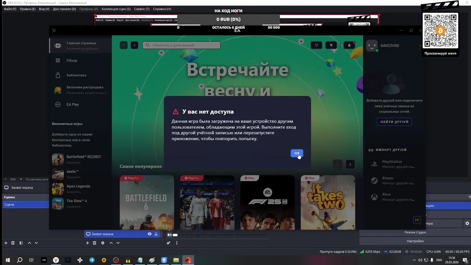Open Windows Start menu
Viewport: 471px width, 265px height.
(x=8, y=260)
